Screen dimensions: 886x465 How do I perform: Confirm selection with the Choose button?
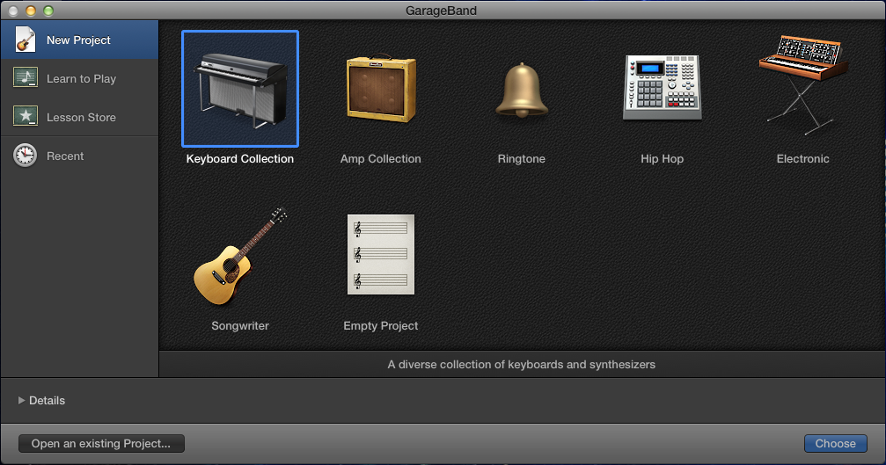(836, 444)
